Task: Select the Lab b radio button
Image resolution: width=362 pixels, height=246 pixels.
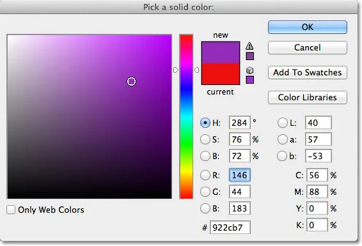Action: tap(282, 156)
